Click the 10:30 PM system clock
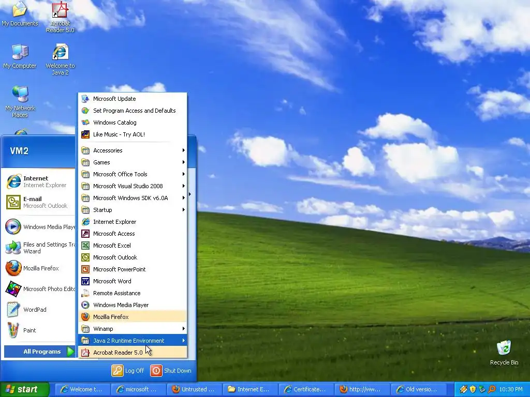530x397 pixels. pos(511,389)
